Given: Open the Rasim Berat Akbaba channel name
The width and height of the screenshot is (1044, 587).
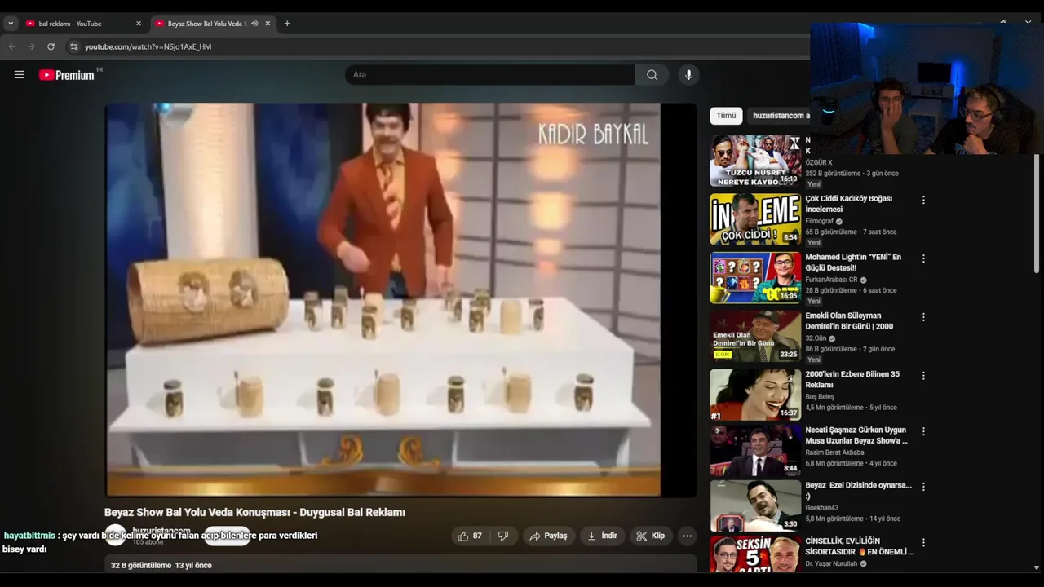Looking at the screenshot, I should tap(834, 452).
